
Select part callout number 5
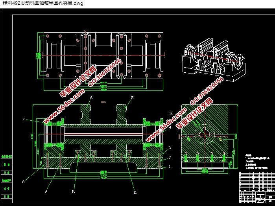132,97
